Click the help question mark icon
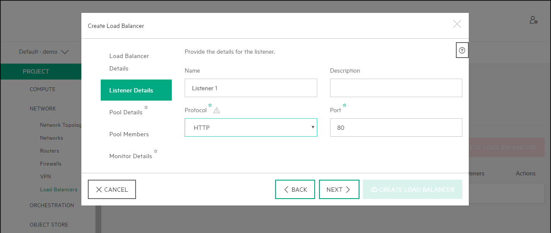551x233 pixels. tap(462, 50)
